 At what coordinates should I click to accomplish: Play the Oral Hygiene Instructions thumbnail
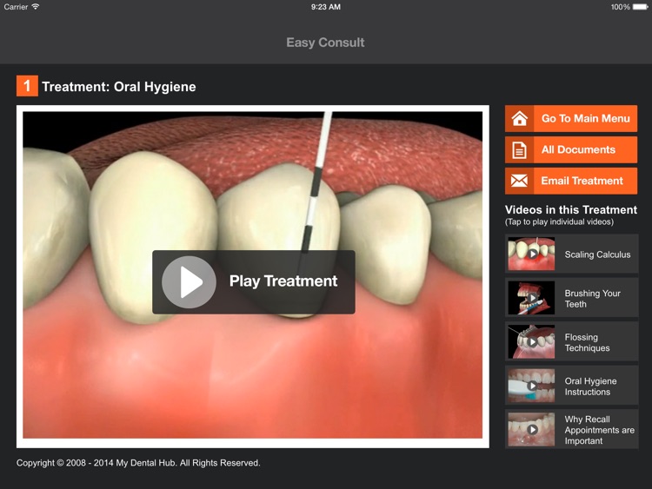pyautogui.click(x=531, y=386)
